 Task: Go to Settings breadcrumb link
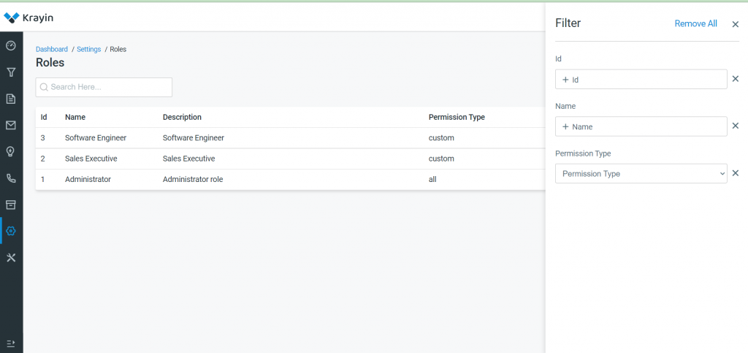(x=88, y=49)
